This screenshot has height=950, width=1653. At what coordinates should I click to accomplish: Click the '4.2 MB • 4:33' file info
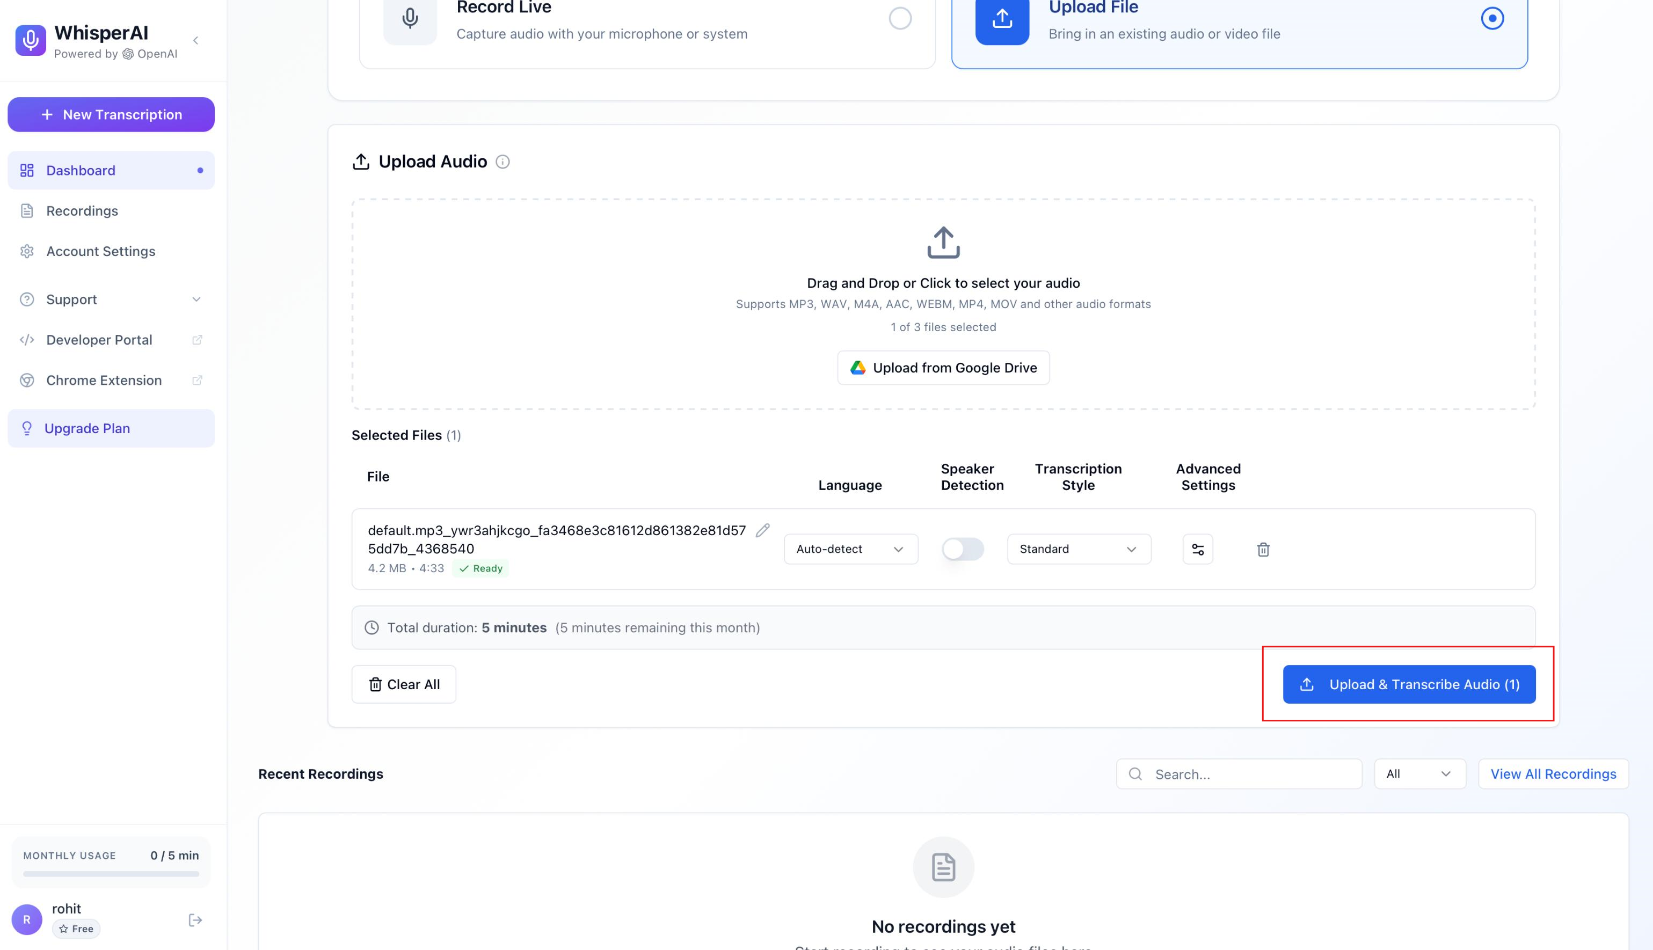[x=406, y=568]
